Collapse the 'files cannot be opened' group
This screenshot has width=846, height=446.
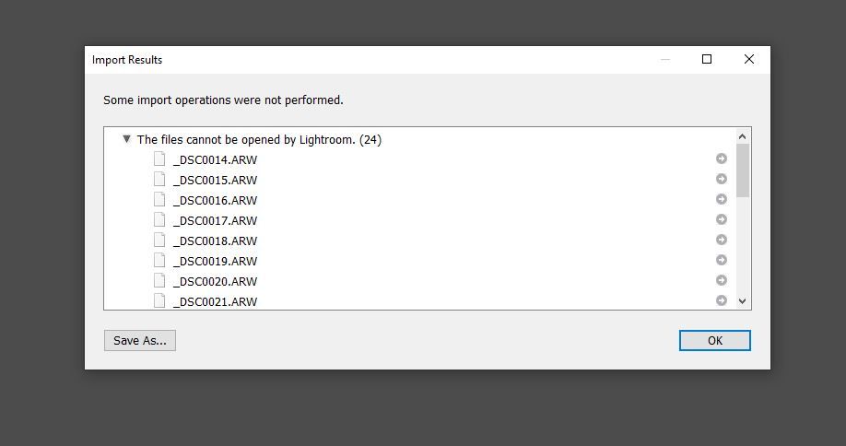[127, 139]
